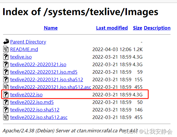Open texlive2022-20220321.iso.sha512 checksum link

coord(47,80)
